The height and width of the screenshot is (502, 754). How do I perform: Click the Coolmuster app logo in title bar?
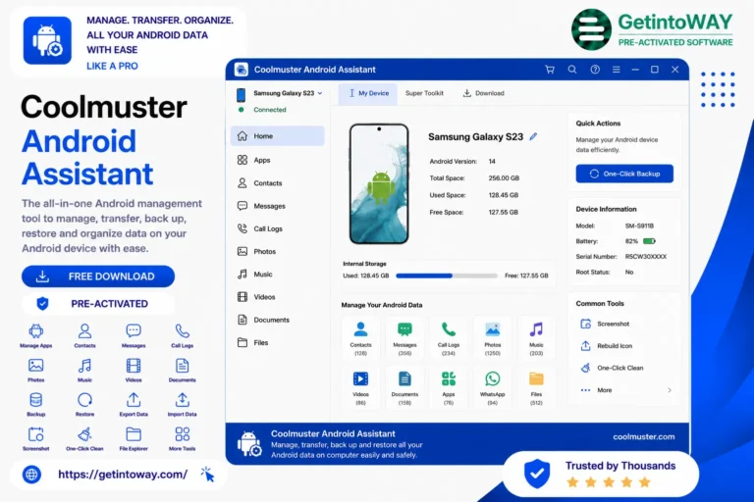[x=242, y=70]
